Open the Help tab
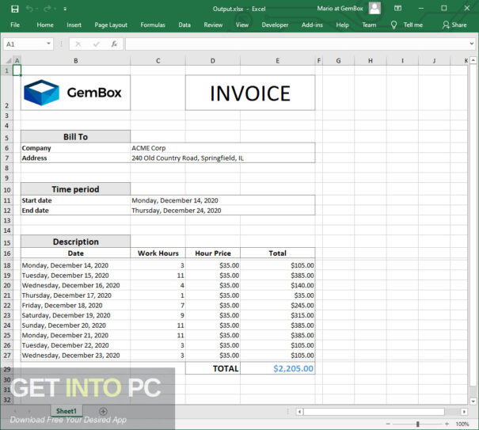This screenshot has width=479, height=430. pos(342,25)
